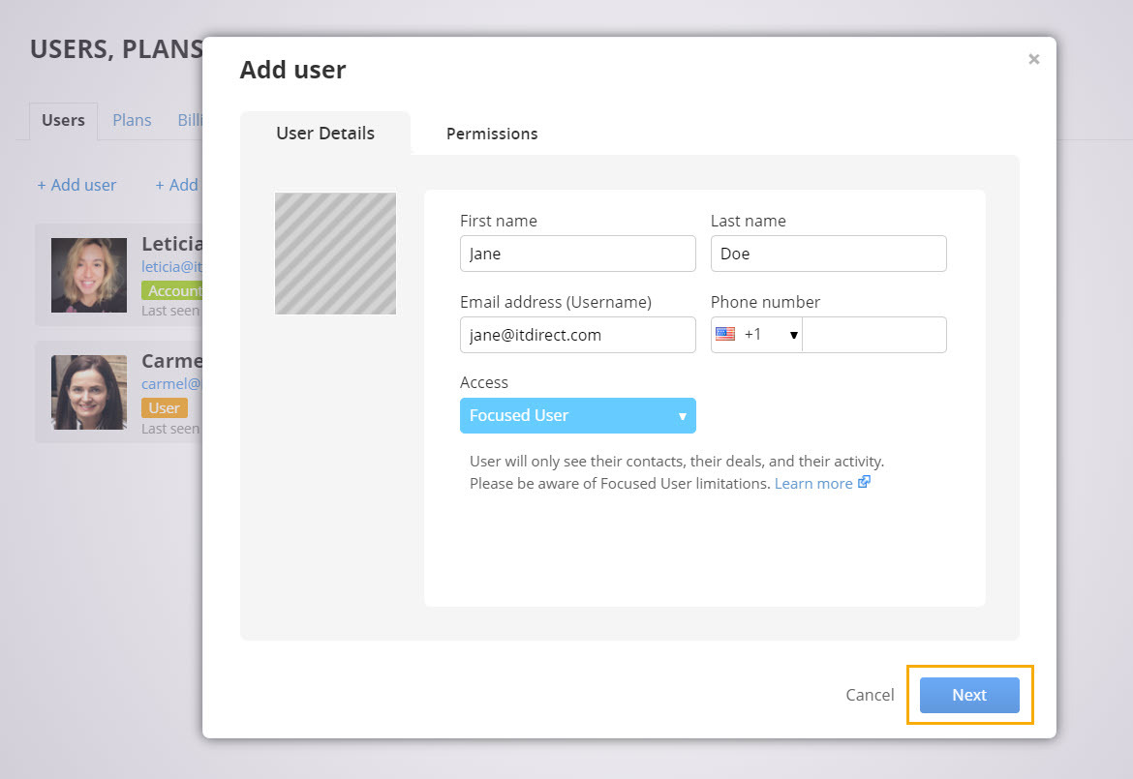The width and height of the screenshot is (1133, 779).
Task: Close the Add user dialog
Action: [1033, 60]
